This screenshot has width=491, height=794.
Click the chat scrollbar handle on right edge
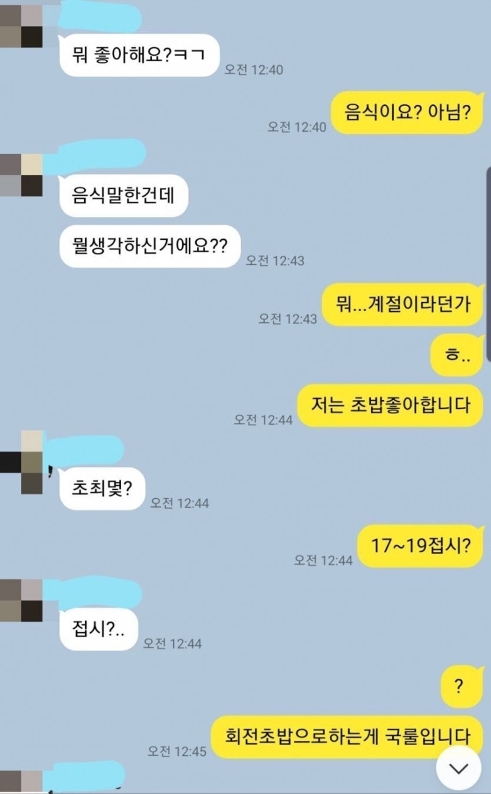[489, 265]
